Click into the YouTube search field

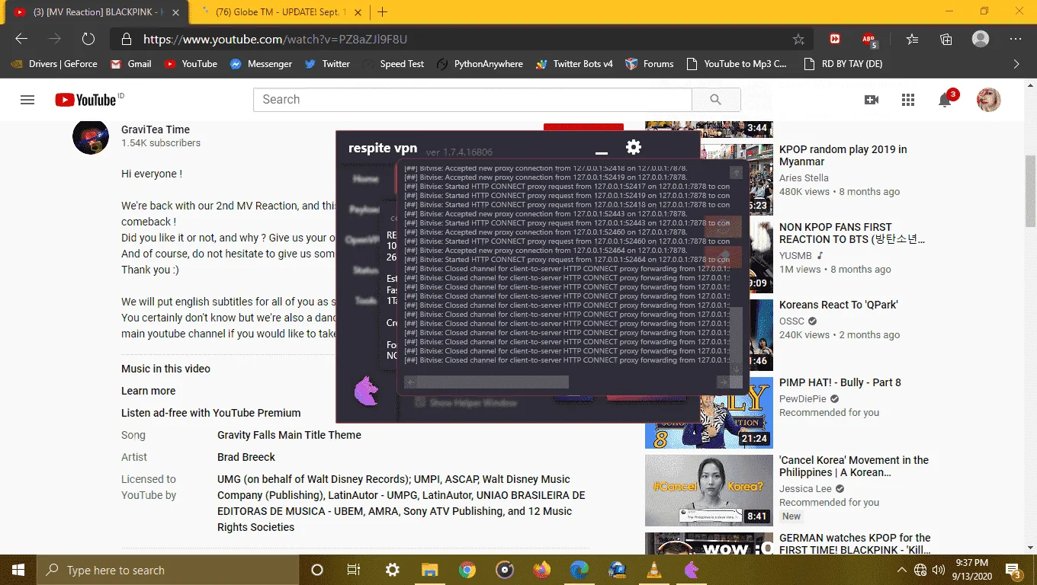click(473, 99)
